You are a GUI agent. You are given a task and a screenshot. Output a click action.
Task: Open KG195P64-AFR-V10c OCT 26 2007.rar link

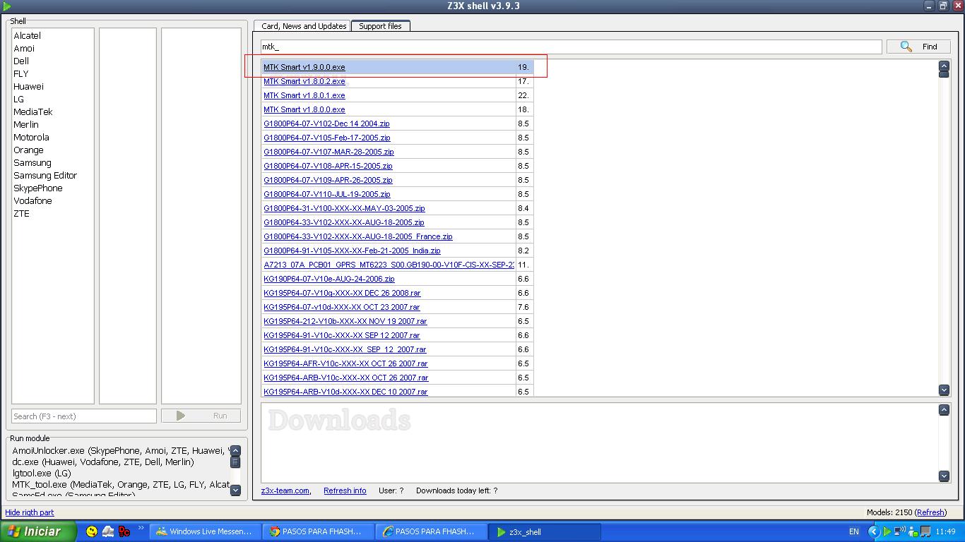pyautogui.click(x=345, y=363)
